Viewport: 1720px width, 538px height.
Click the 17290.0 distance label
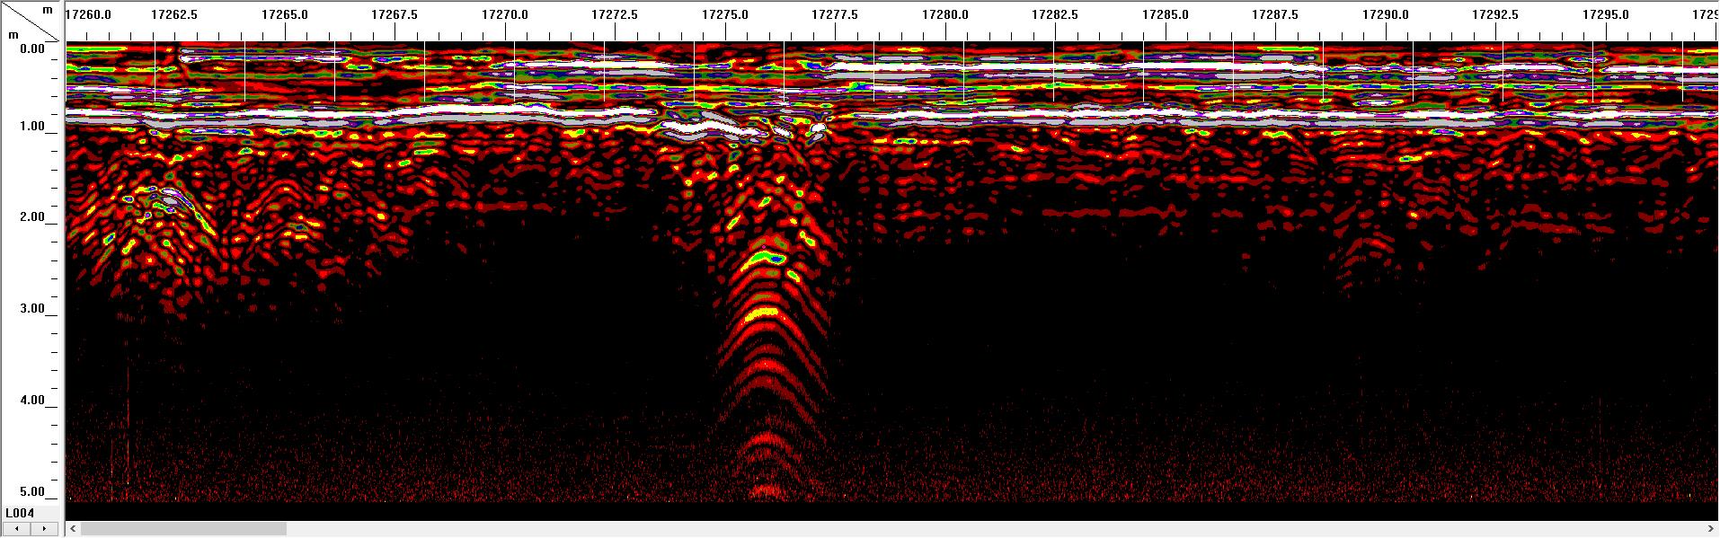click(1386, 14)
